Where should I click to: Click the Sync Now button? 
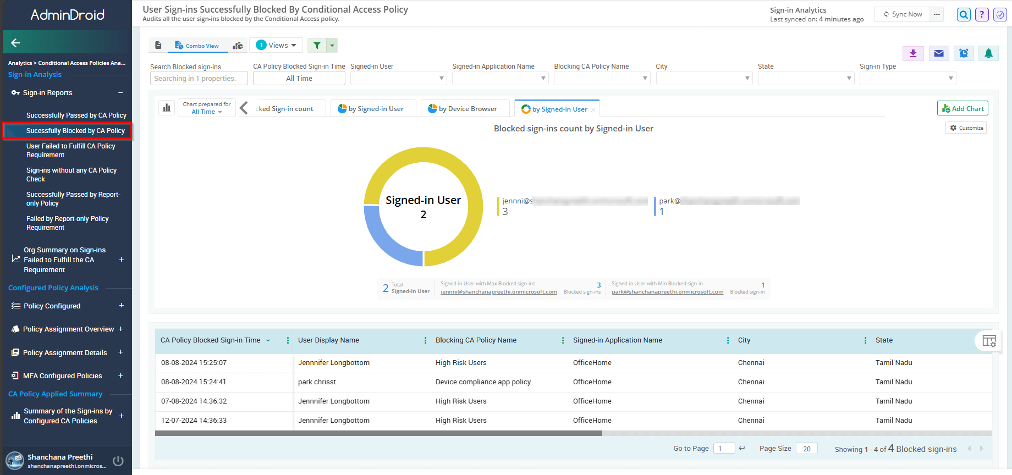point(902,14)
